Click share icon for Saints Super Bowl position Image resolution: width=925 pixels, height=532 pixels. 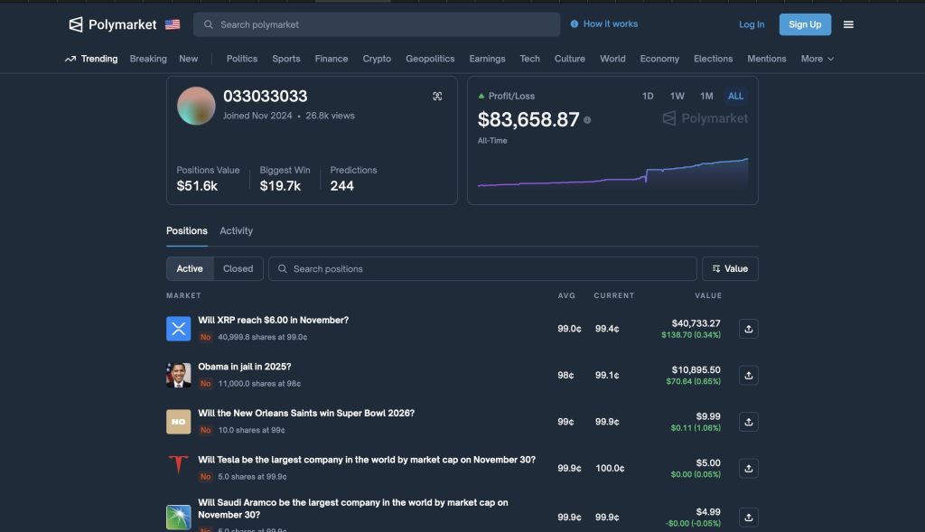click(748, 422)
